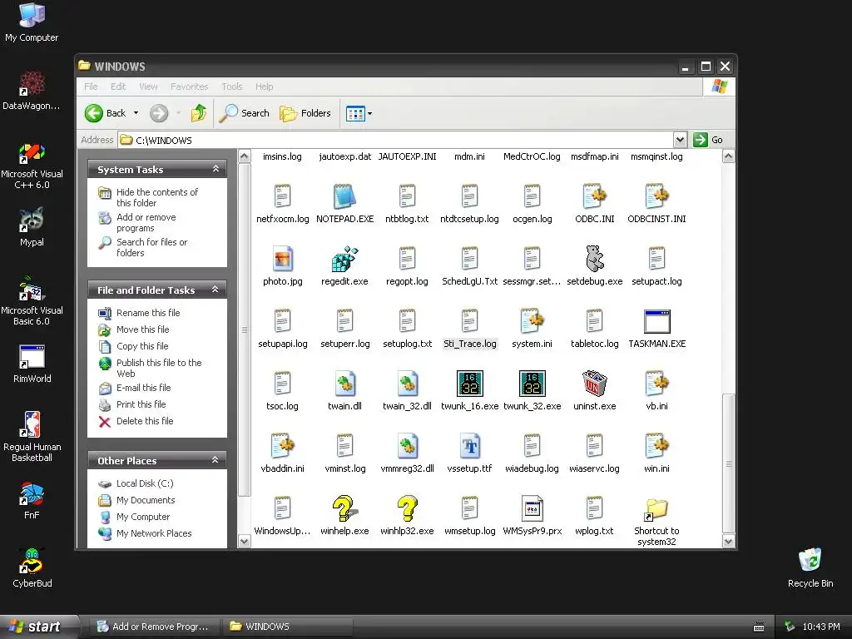Select the regedit.exe icon
Viewport: 852px width, 639px height.
[344, 259]
